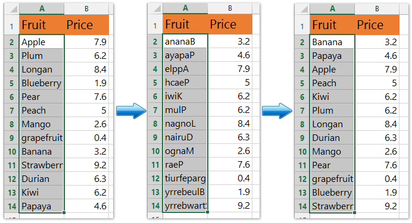Select the row 7 header in the right spreadsheet
This screenshot has height=223, width=412.
[302, 111]
